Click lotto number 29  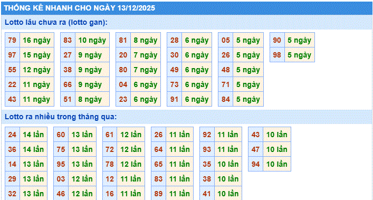12,179
